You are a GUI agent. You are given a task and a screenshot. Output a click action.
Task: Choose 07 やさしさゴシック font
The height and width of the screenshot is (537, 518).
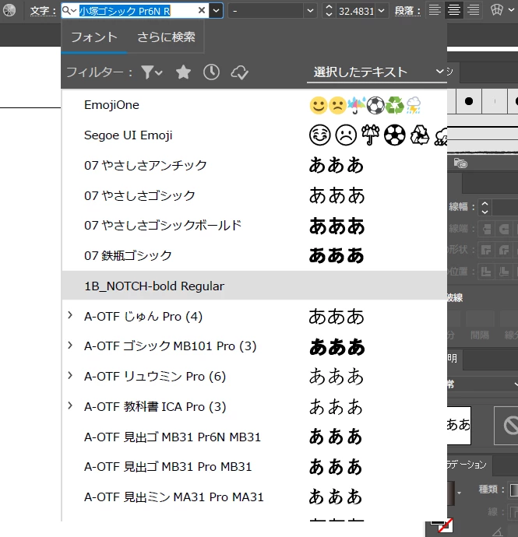[255, 195]
